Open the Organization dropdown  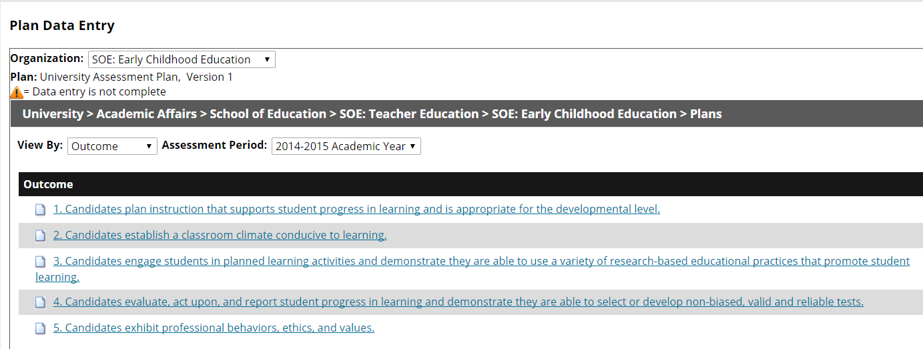coord(182,59)
